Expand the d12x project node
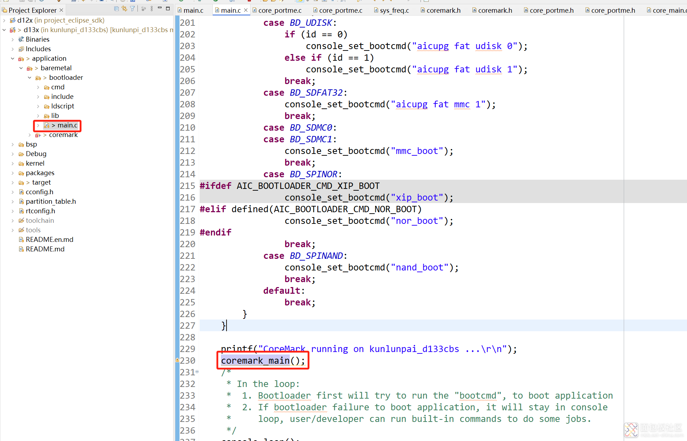 pos(4,20)
